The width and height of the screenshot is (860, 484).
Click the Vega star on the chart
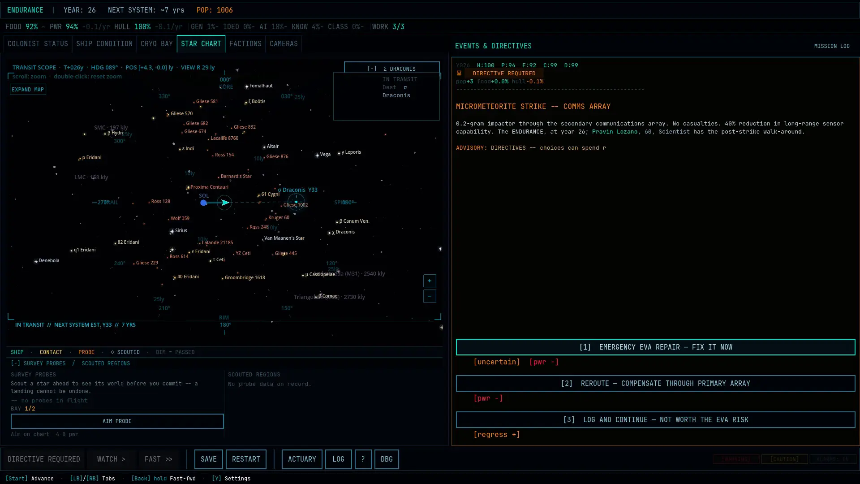pyautogui.click(x=317, y=155)
